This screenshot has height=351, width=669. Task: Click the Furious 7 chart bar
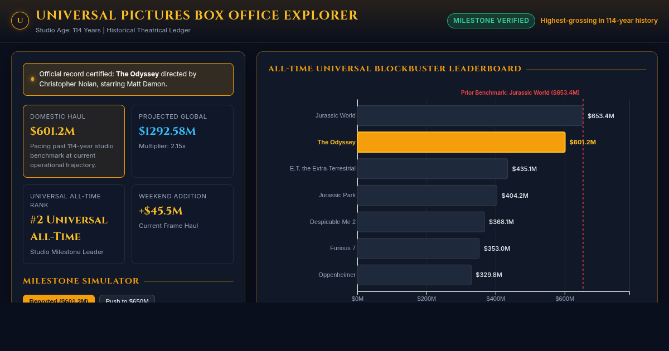pyautogui.click(x=418, y=248)
